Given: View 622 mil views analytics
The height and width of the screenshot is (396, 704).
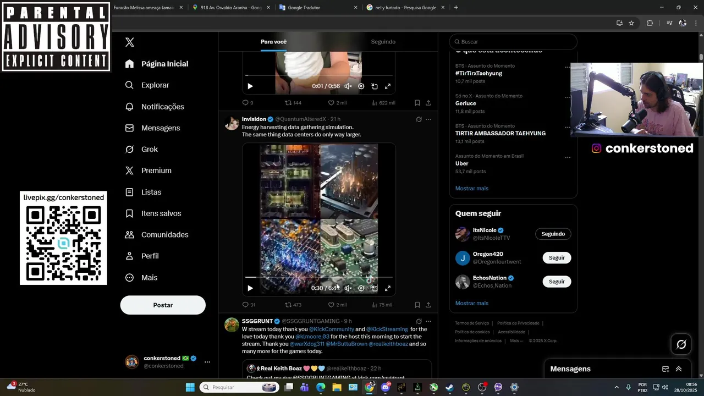Looking at the screenshot, I should click(x=383, y=103).
